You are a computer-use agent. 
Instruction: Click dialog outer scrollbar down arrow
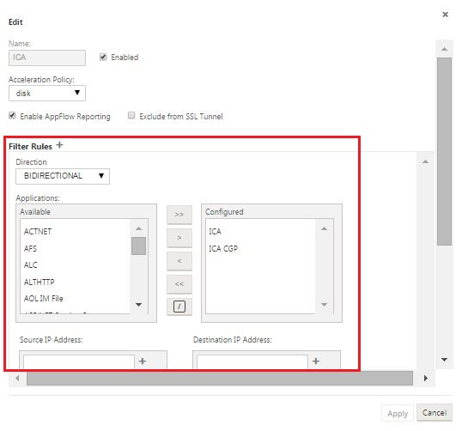(444, 360)
